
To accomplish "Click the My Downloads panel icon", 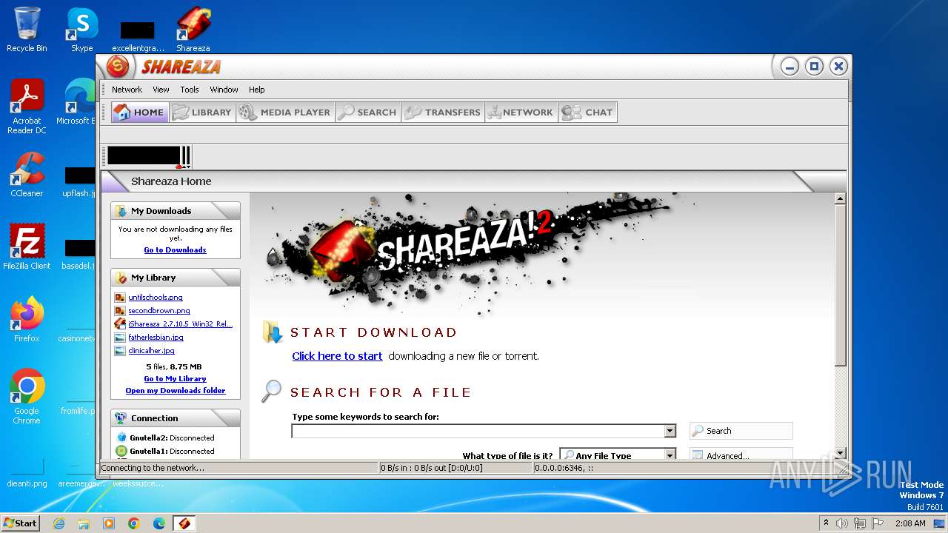I will pos(121,211).
